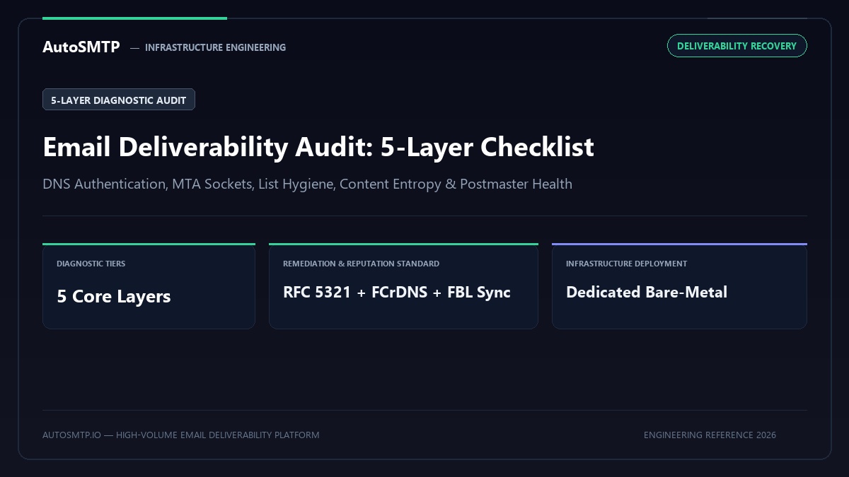Open the 5 Core Layers card
Viewport: 849px width, 477px height.
pos(149,286)
